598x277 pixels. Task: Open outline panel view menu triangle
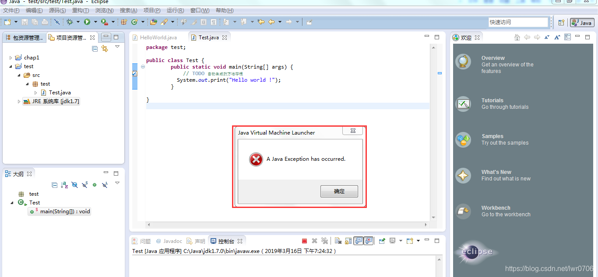tap(117, 183)
